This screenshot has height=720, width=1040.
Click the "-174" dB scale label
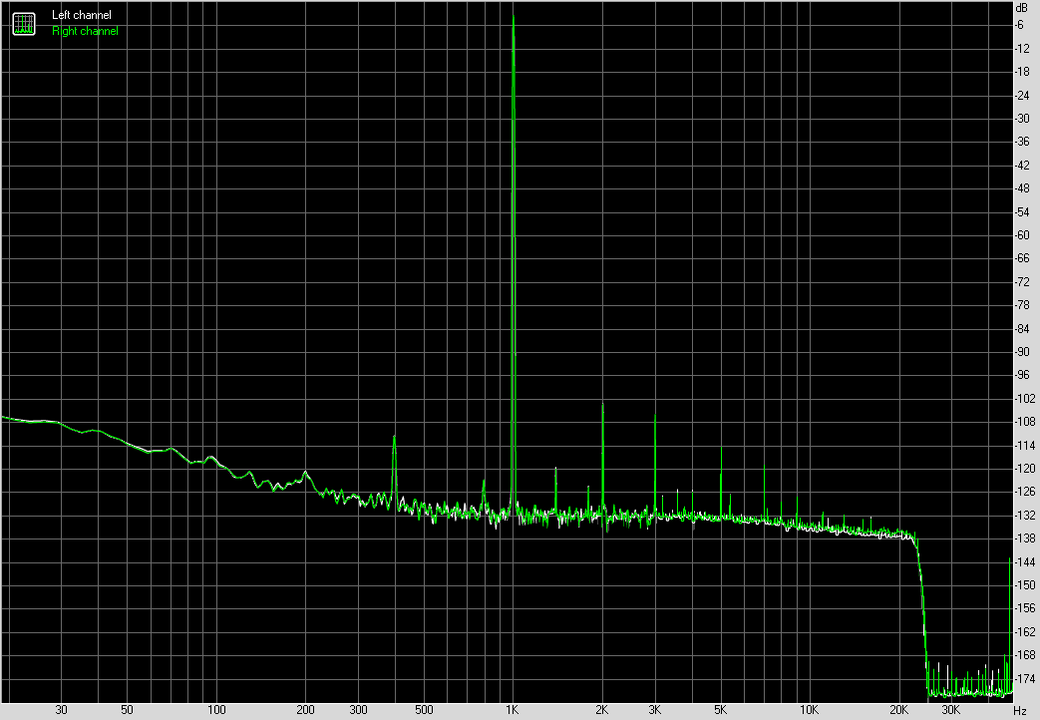(x=1025, y=679)
